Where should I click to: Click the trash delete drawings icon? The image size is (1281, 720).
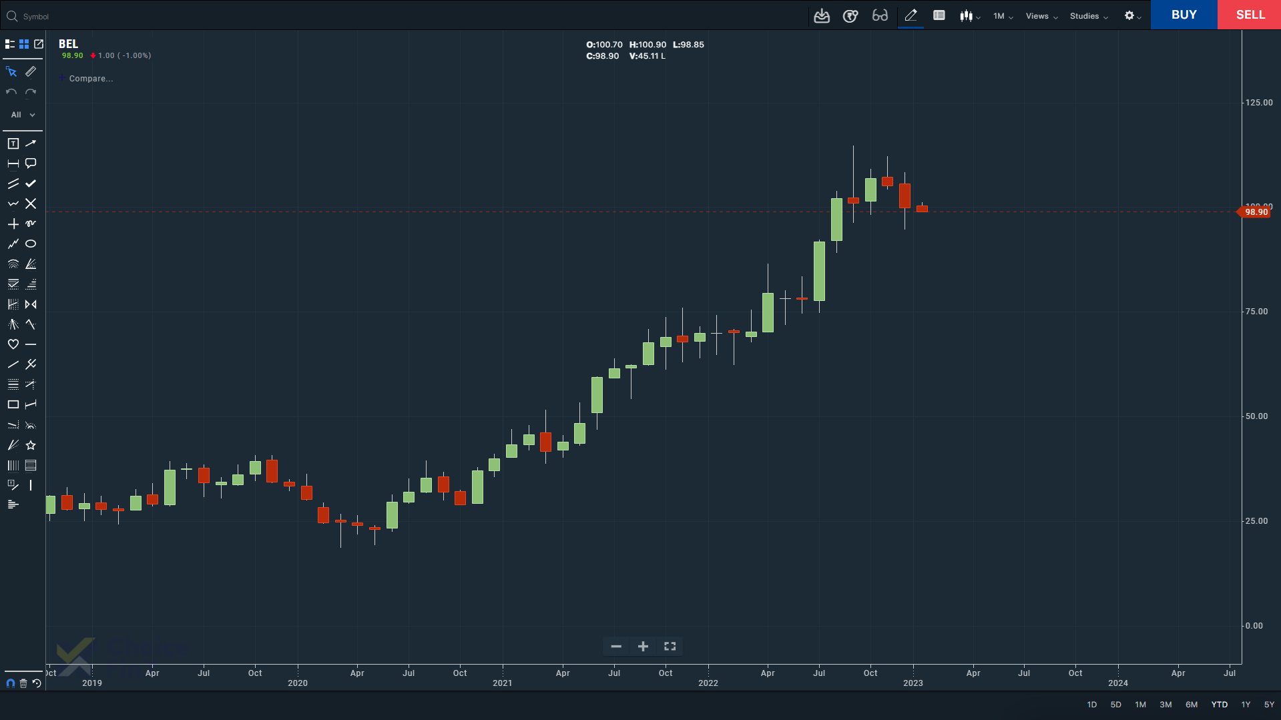(23, 683)
